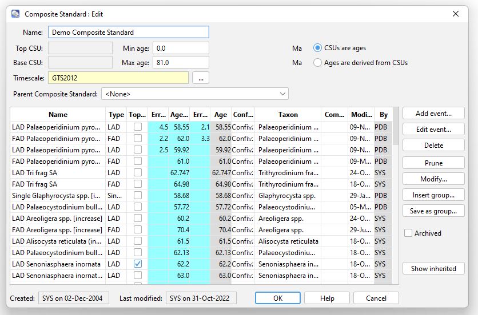Screen dimensions: 478x315
Task: Select the 'CSUs are ages' radio button
Action: (317, 48)
